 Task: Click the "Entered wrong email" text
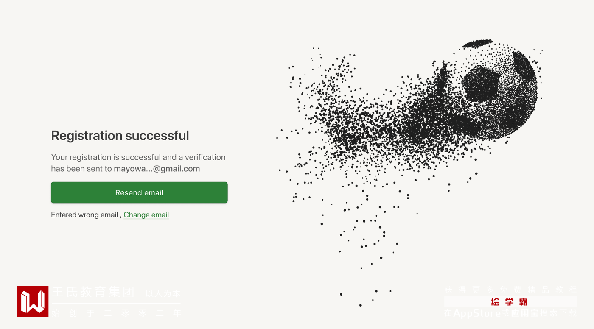[x=84, y=215]
